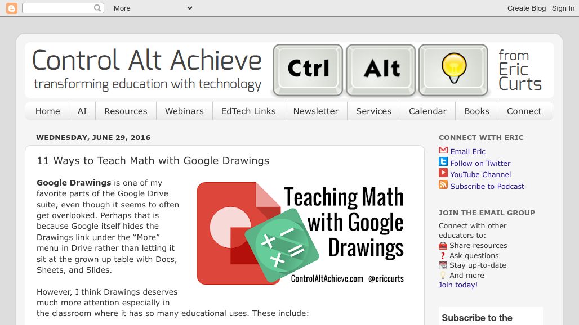Click the small light bulb icon by And more
Image resolution: width=579 pixels, height=325 pixels.
(x=443, y=276)
